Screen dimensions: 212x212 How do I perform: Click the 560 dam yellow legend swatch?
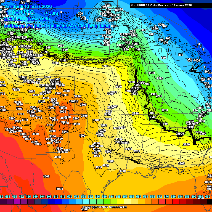(x=139, y=202)
